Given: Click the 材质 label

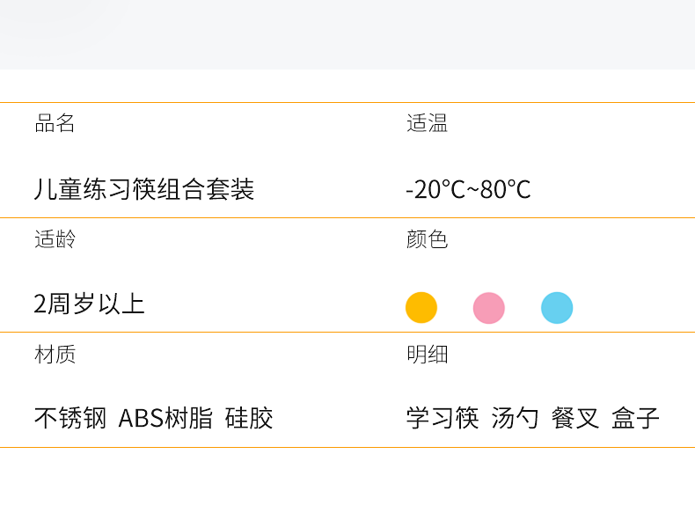Looking at the screenshot, I should click(x=55, y=355).
